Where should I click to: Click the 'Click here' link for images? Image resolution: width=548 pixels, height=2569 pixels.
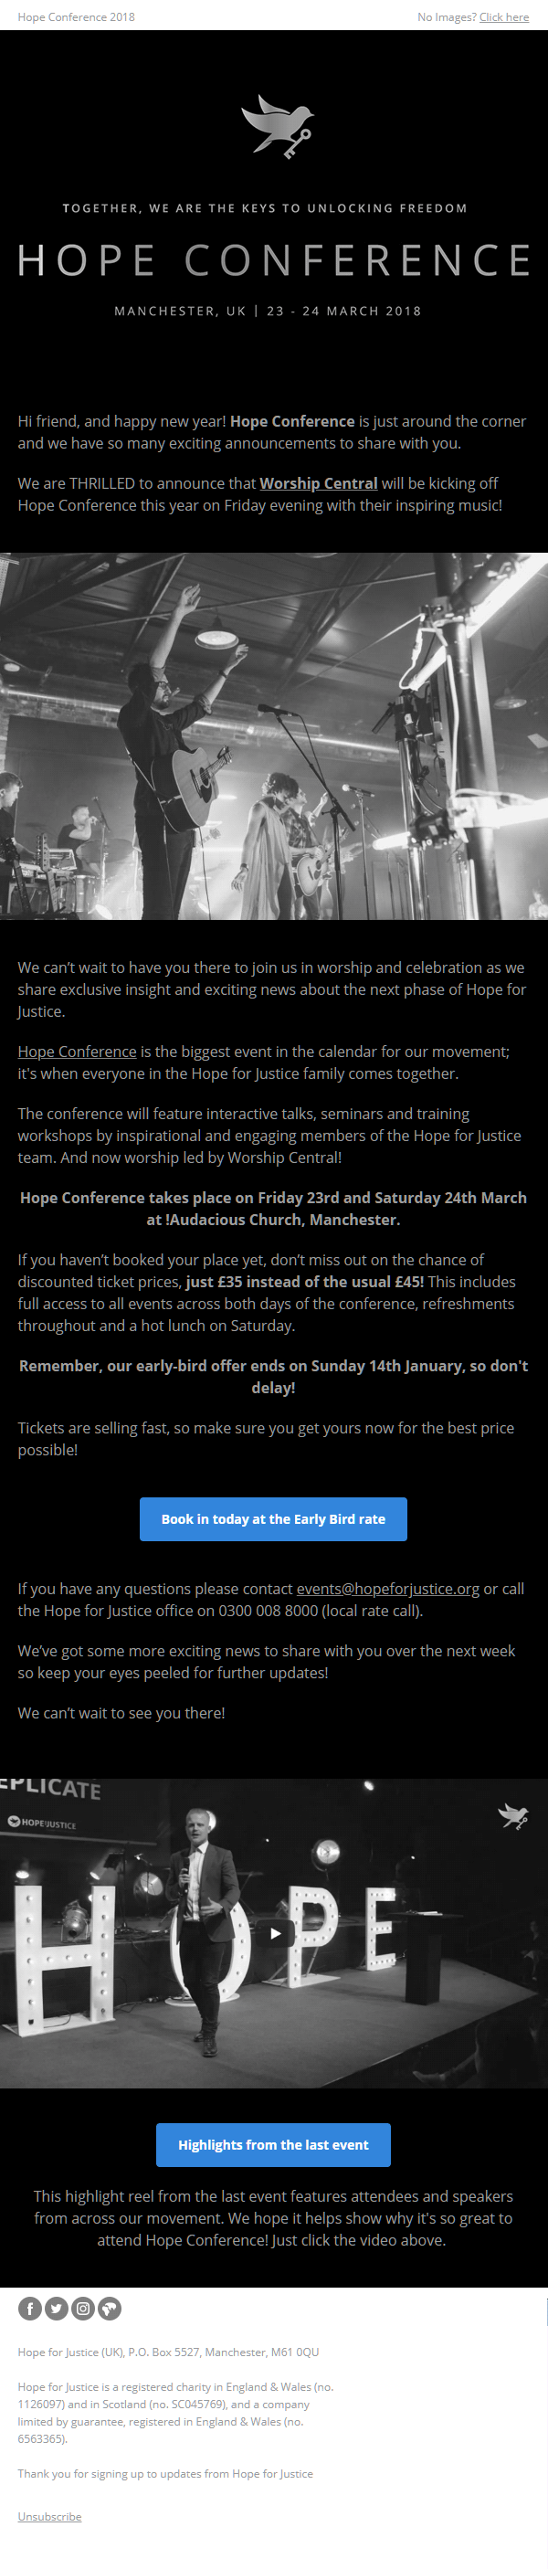pos(503,17)
